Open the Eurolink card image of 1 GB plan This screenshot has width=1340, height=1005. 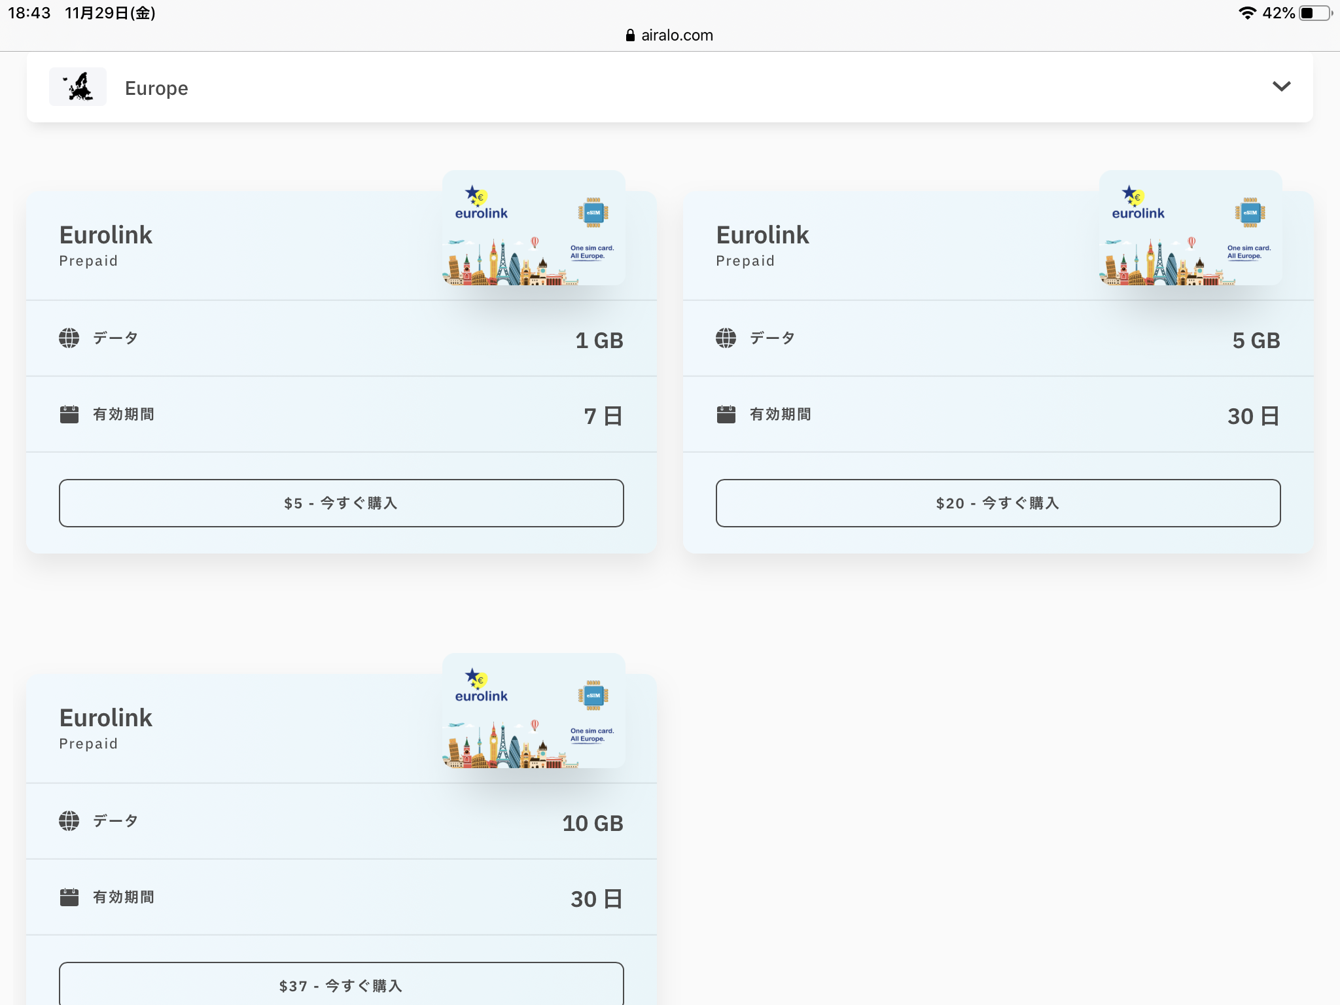pyautogui.click(x=533, y=228)
